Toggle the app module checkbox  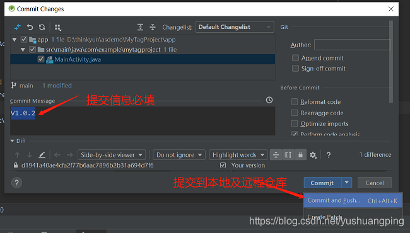[x=24, y=40]
